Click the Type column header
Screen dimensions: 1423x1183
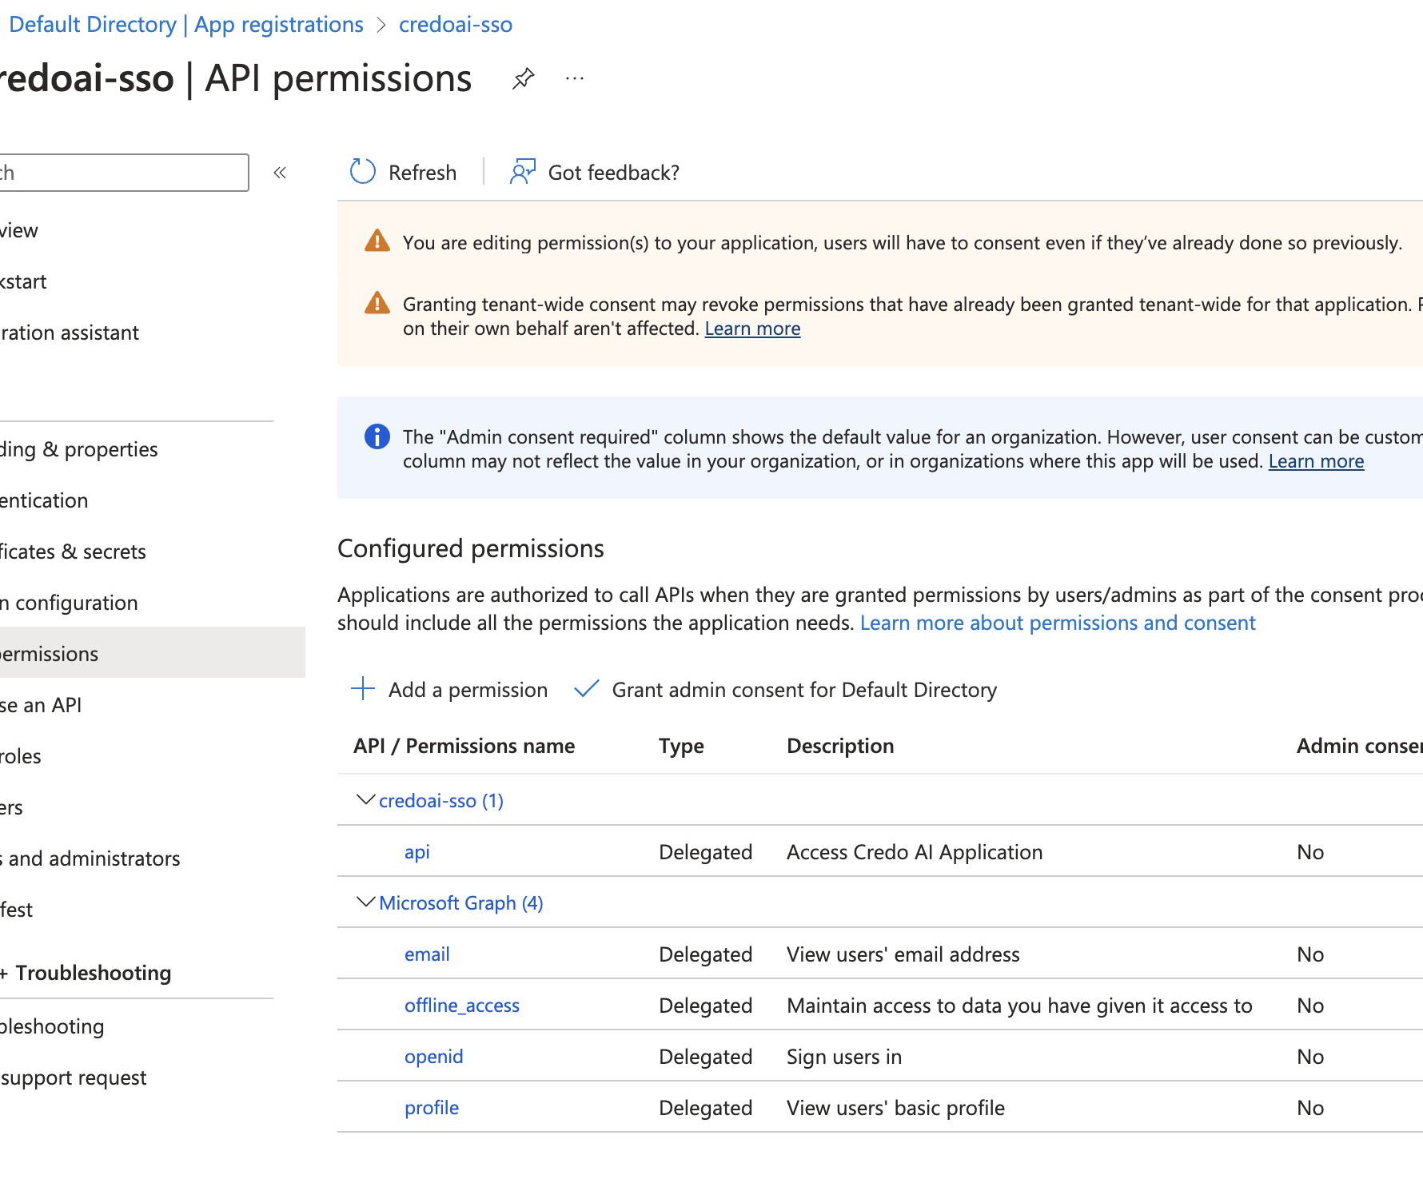pyautogui.click(x=681, y=746)
